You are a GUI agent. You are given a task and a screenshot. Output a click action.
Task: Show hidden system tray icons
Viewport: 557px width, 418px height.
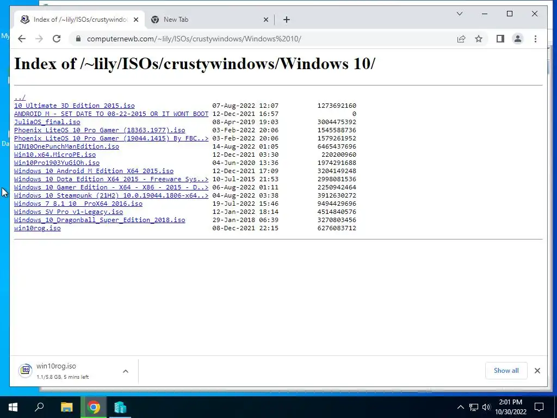point(460,407)
